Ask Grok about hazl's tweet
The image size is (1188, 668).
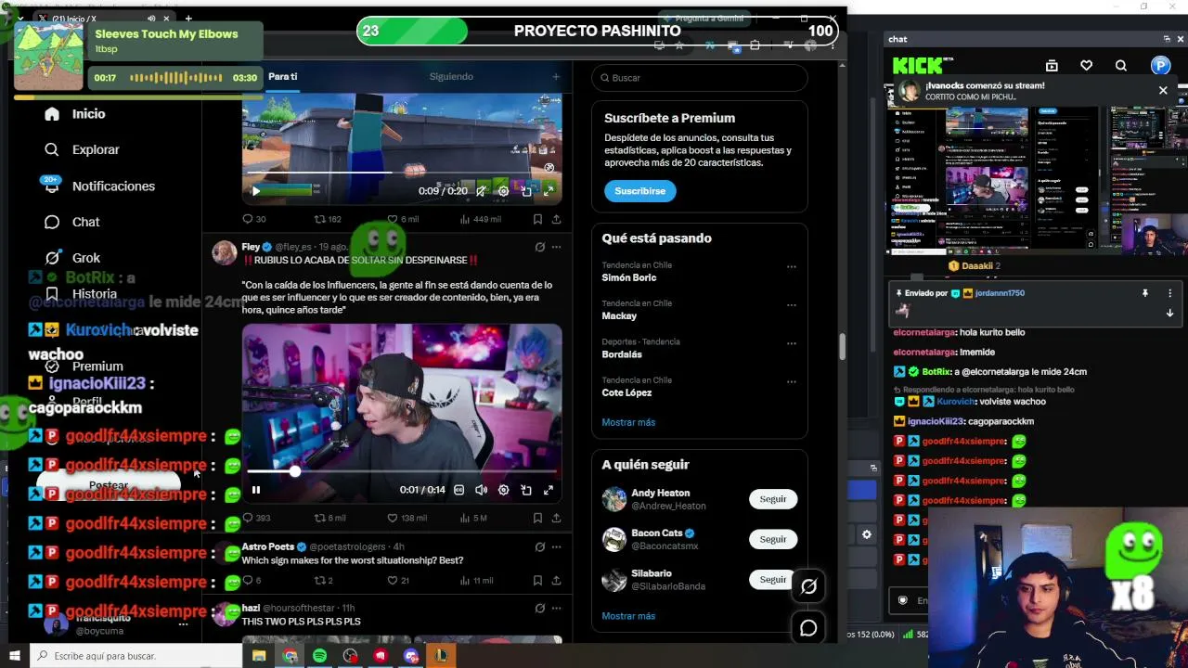pyautogui.click(x=540, y=609)
